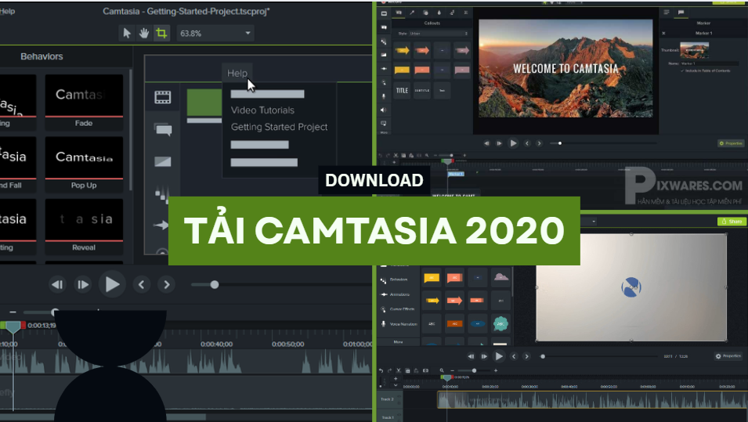Image resolution: width=748 pixels, height=422 pixels.
Task: Click the markers flag tab icon
Action: pyautogui.click(x=681, y=13)
